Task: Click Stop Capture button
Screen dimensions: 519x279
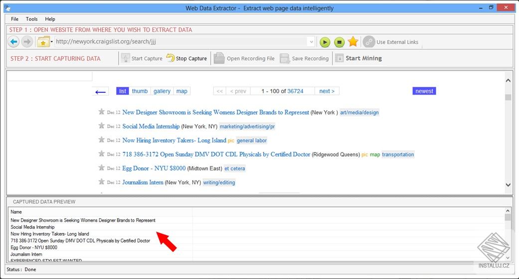Action: (x=186, y=58)
